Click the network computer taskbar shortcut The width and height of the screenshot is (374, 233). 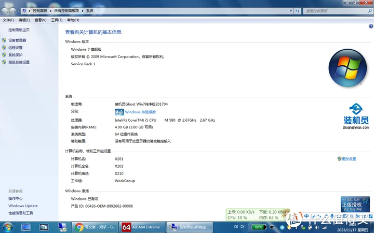tap(62, 227)
